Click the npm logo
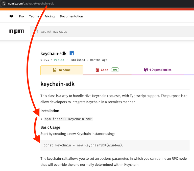Screen dimensions: 194x171 (17, 31)
